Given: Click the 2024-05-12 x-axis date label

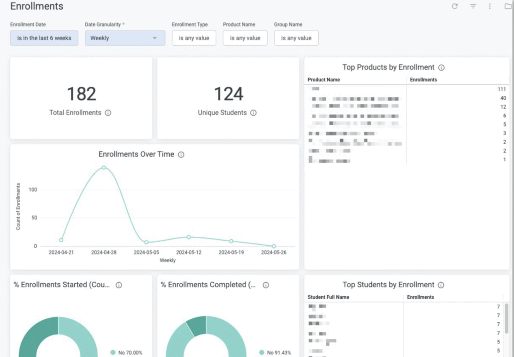Looking at the screenshot, I should [189, 253].
